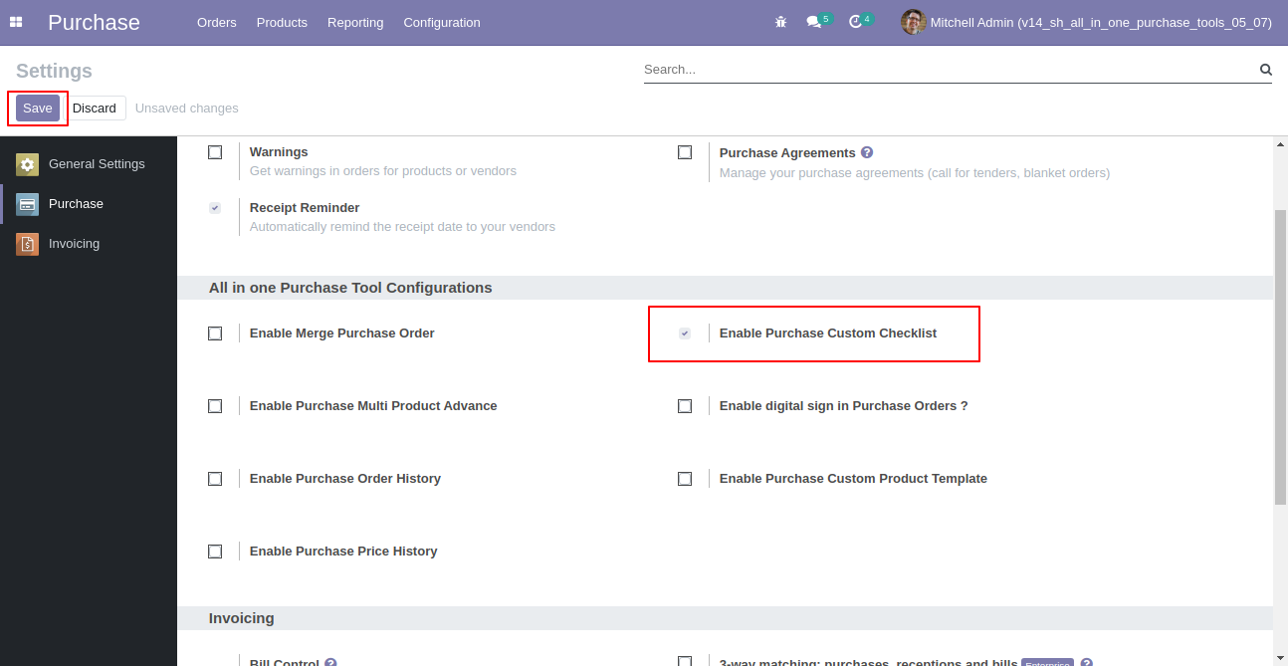Open the activities clock icon
Image resolution: width=1288 pixels, height=666 pixels.
pyautogui.click(x=855, y=22)
